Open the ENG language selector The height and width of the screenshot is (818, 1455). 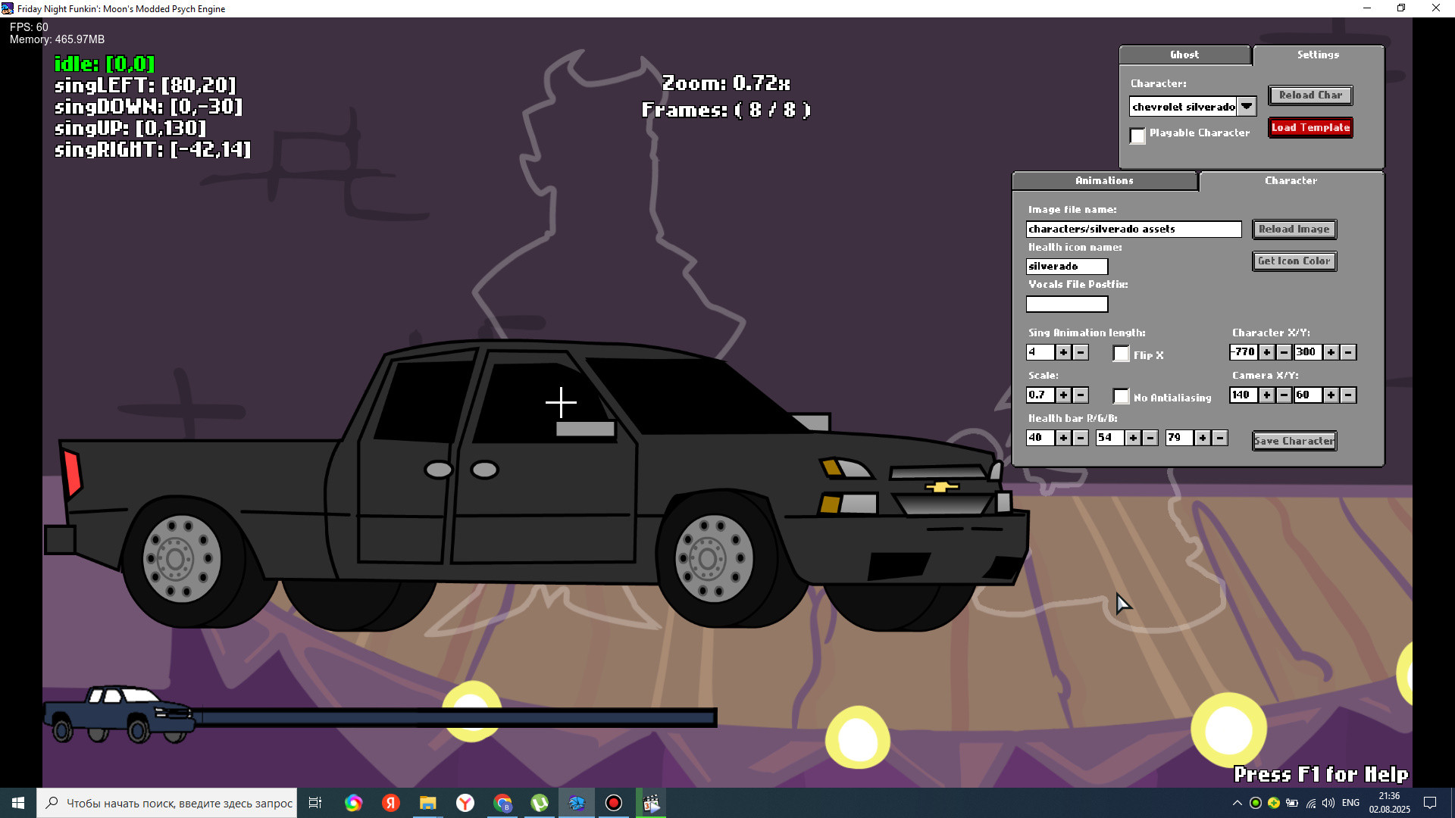pyautogui.click(x=1350, y=802)
